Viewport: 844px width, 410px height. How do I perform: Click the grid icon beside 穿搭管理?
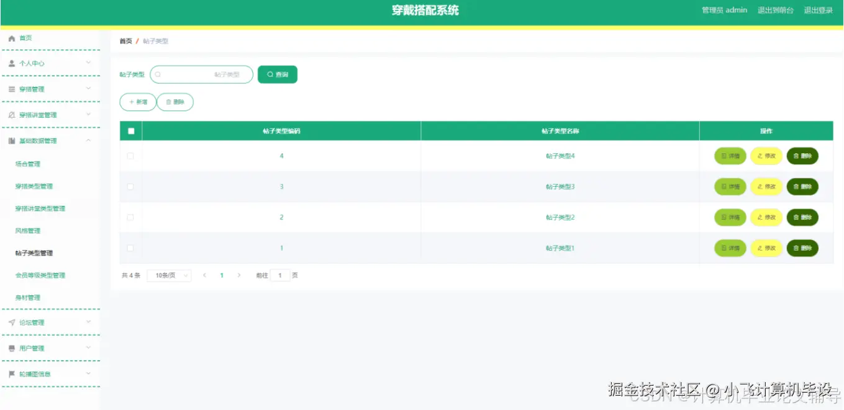pos(11,89)
